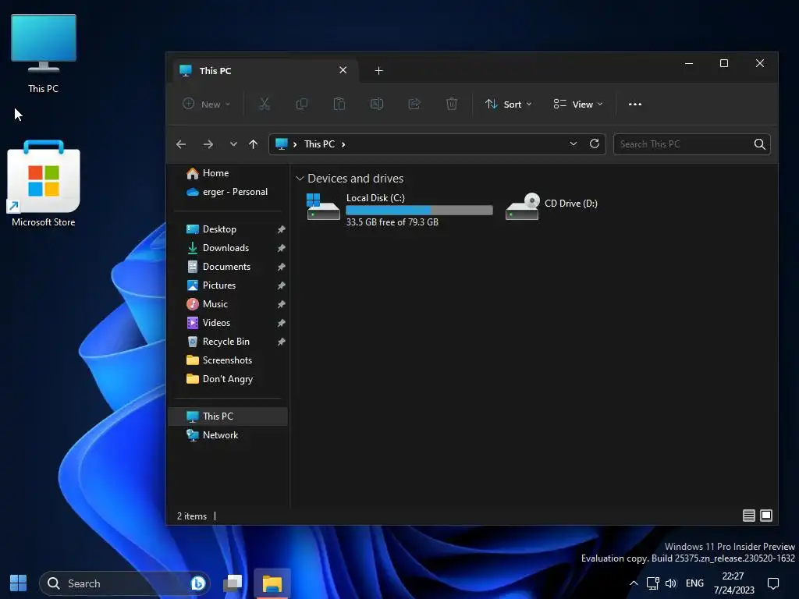
Task: Click pin icon next to Desktop
Action: pyautogui.click(x=281, y=230)
